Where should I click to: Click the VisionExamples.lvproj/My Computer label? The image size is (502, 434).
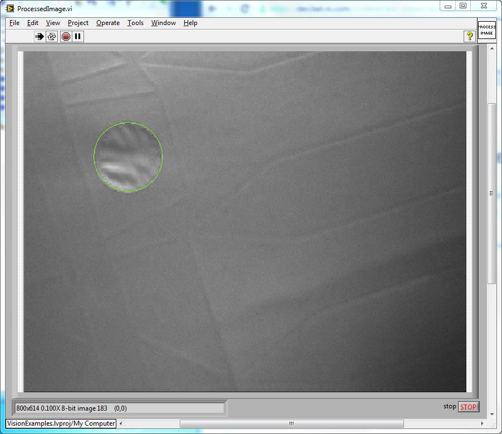pyautogui.click(x=61, y=423)
